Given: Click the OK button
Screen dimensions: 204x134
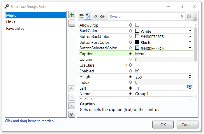Looking at the screenshot, I should click(163, 125).
